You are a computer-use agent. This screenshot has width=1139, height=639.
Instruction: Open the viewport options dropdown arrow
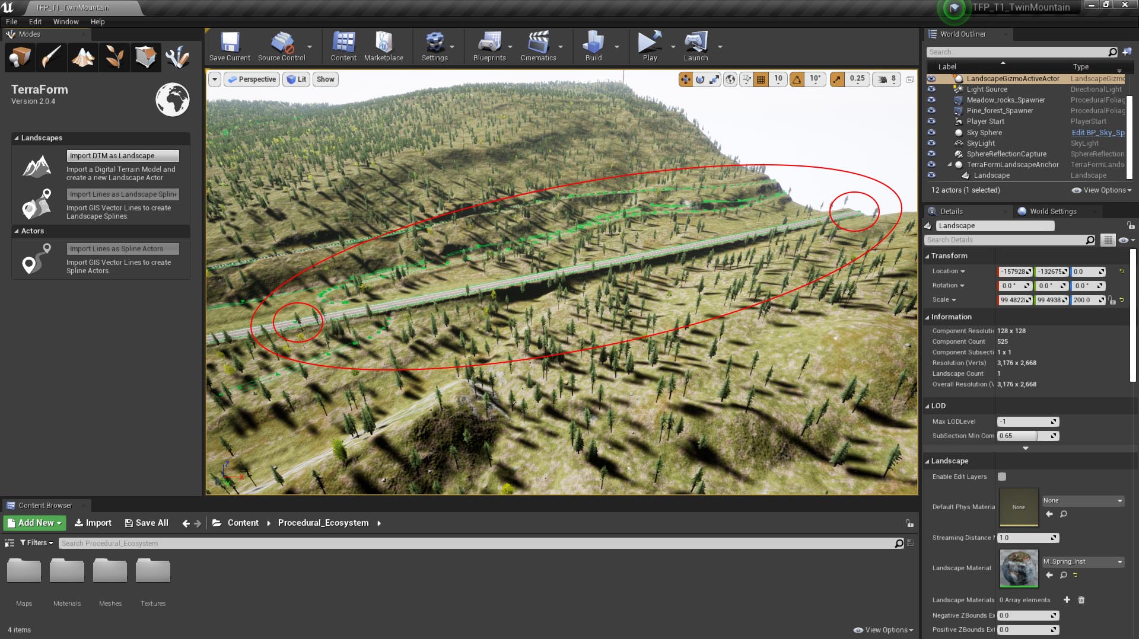point(215,79)
